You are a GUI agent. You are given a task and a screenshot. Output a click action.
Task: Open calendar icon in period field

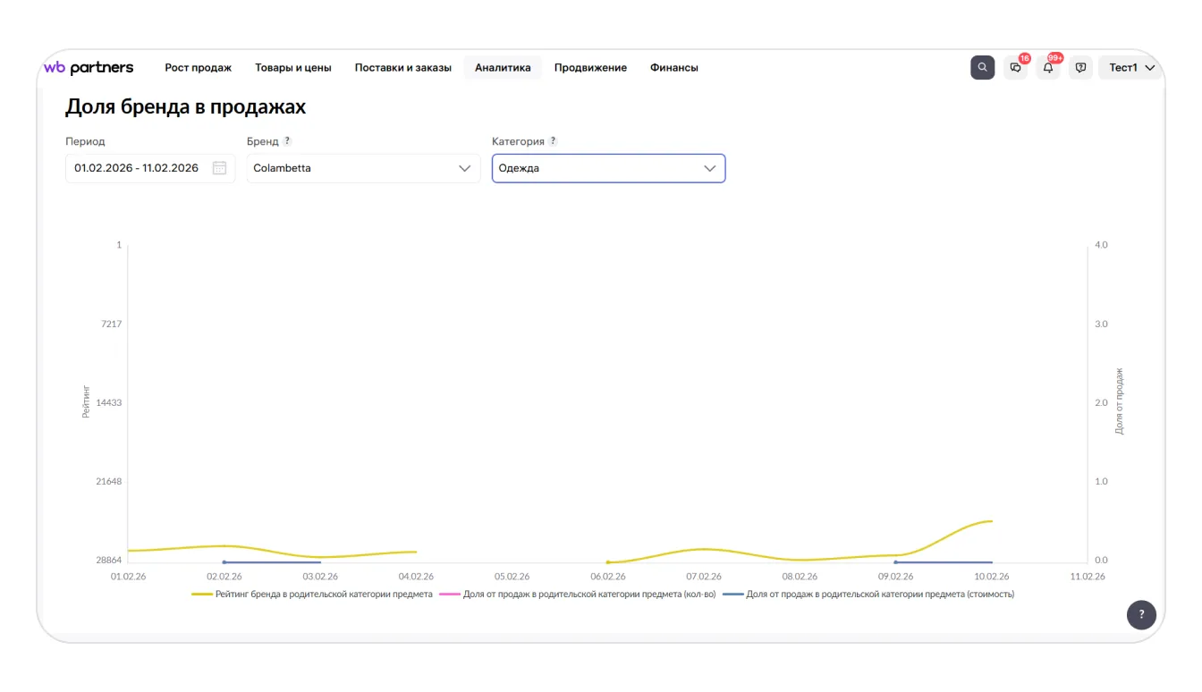coord(219,168)
